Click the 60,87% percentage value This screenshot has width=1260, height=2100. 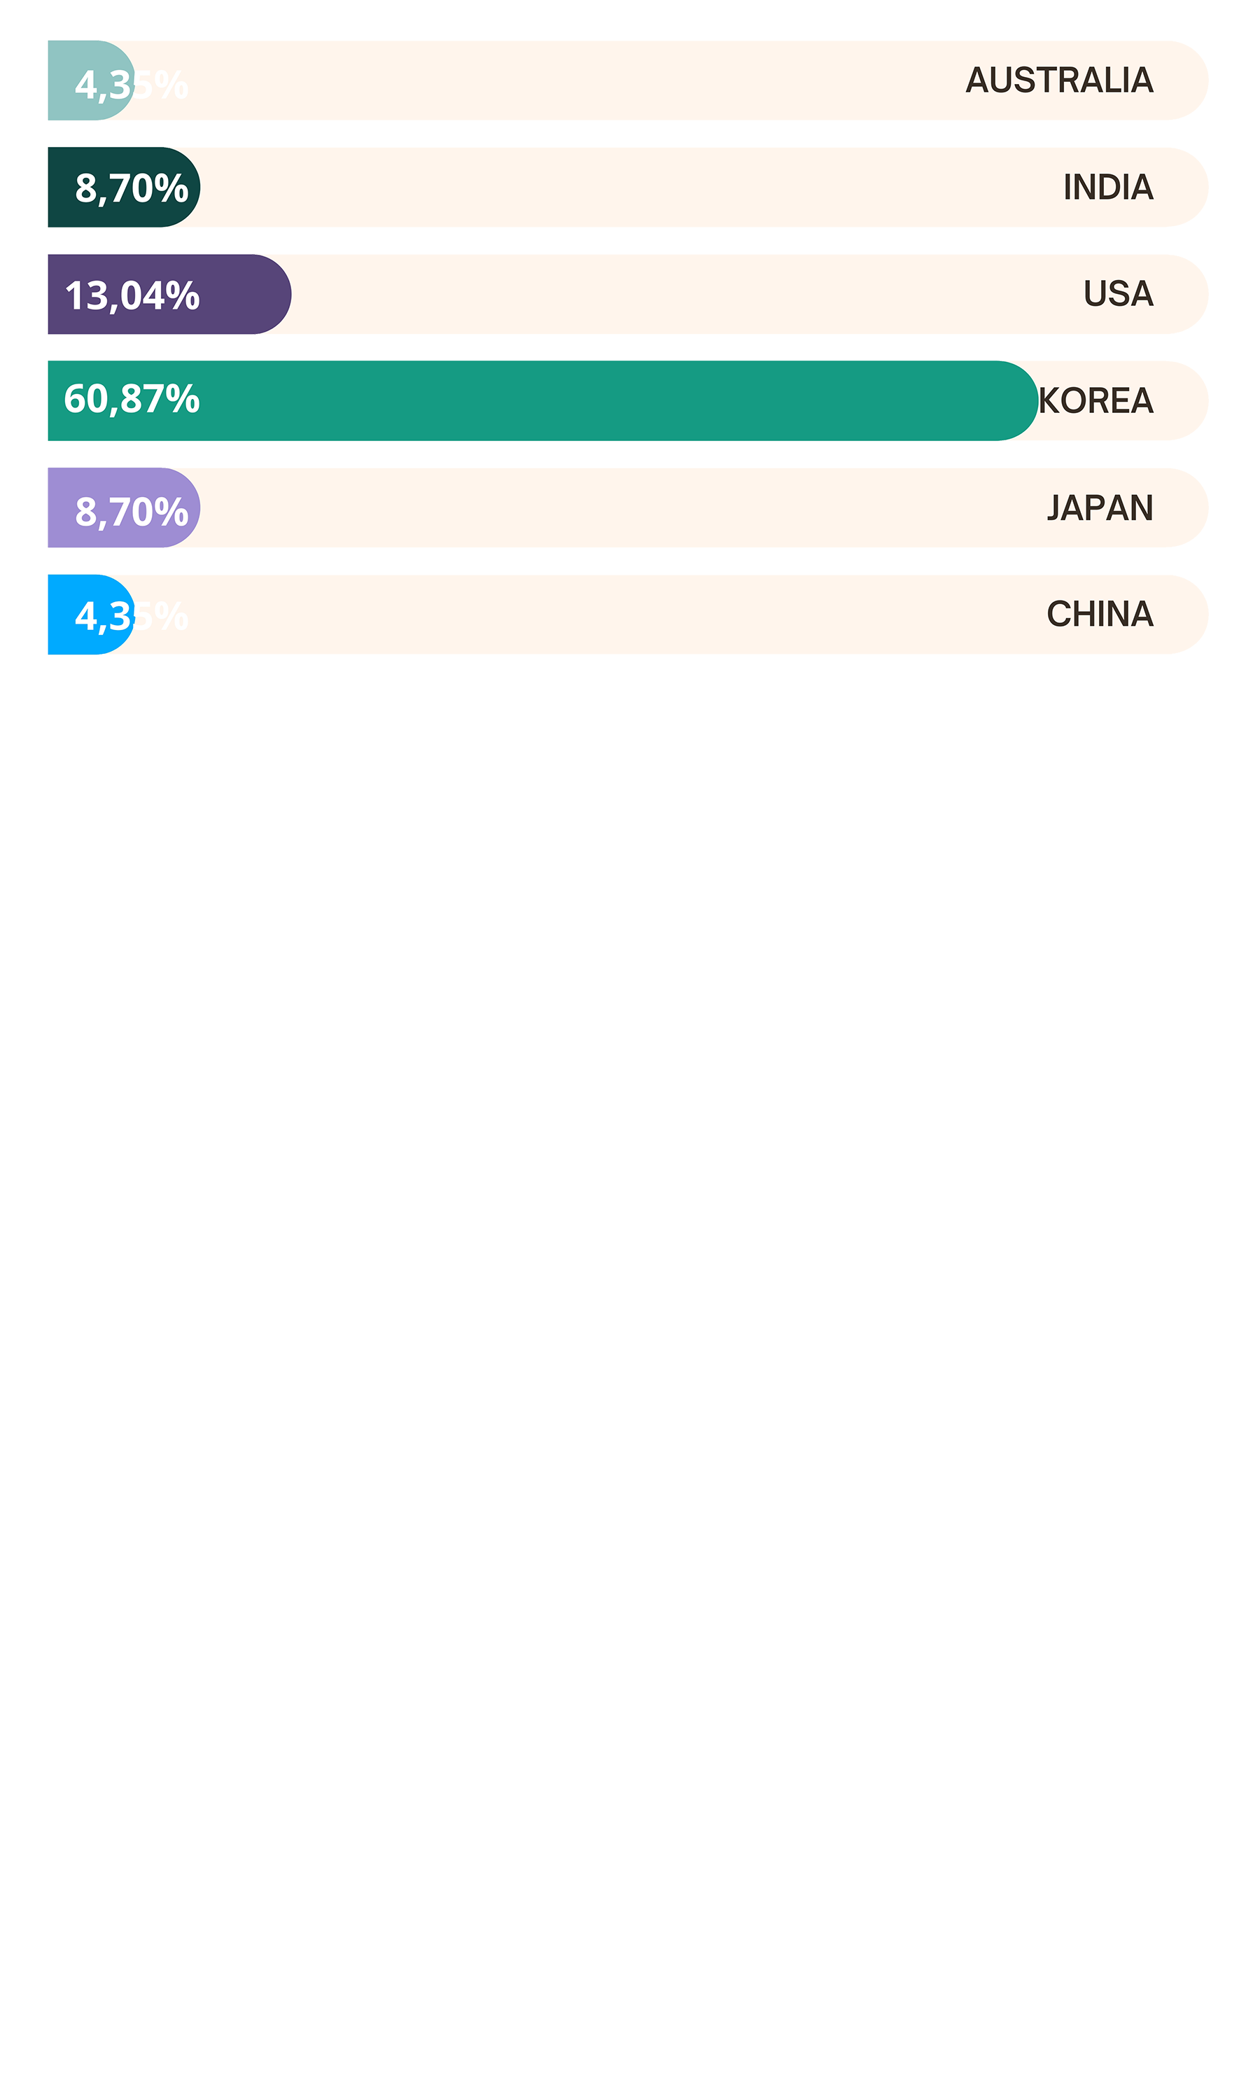(x=132, y=399)
